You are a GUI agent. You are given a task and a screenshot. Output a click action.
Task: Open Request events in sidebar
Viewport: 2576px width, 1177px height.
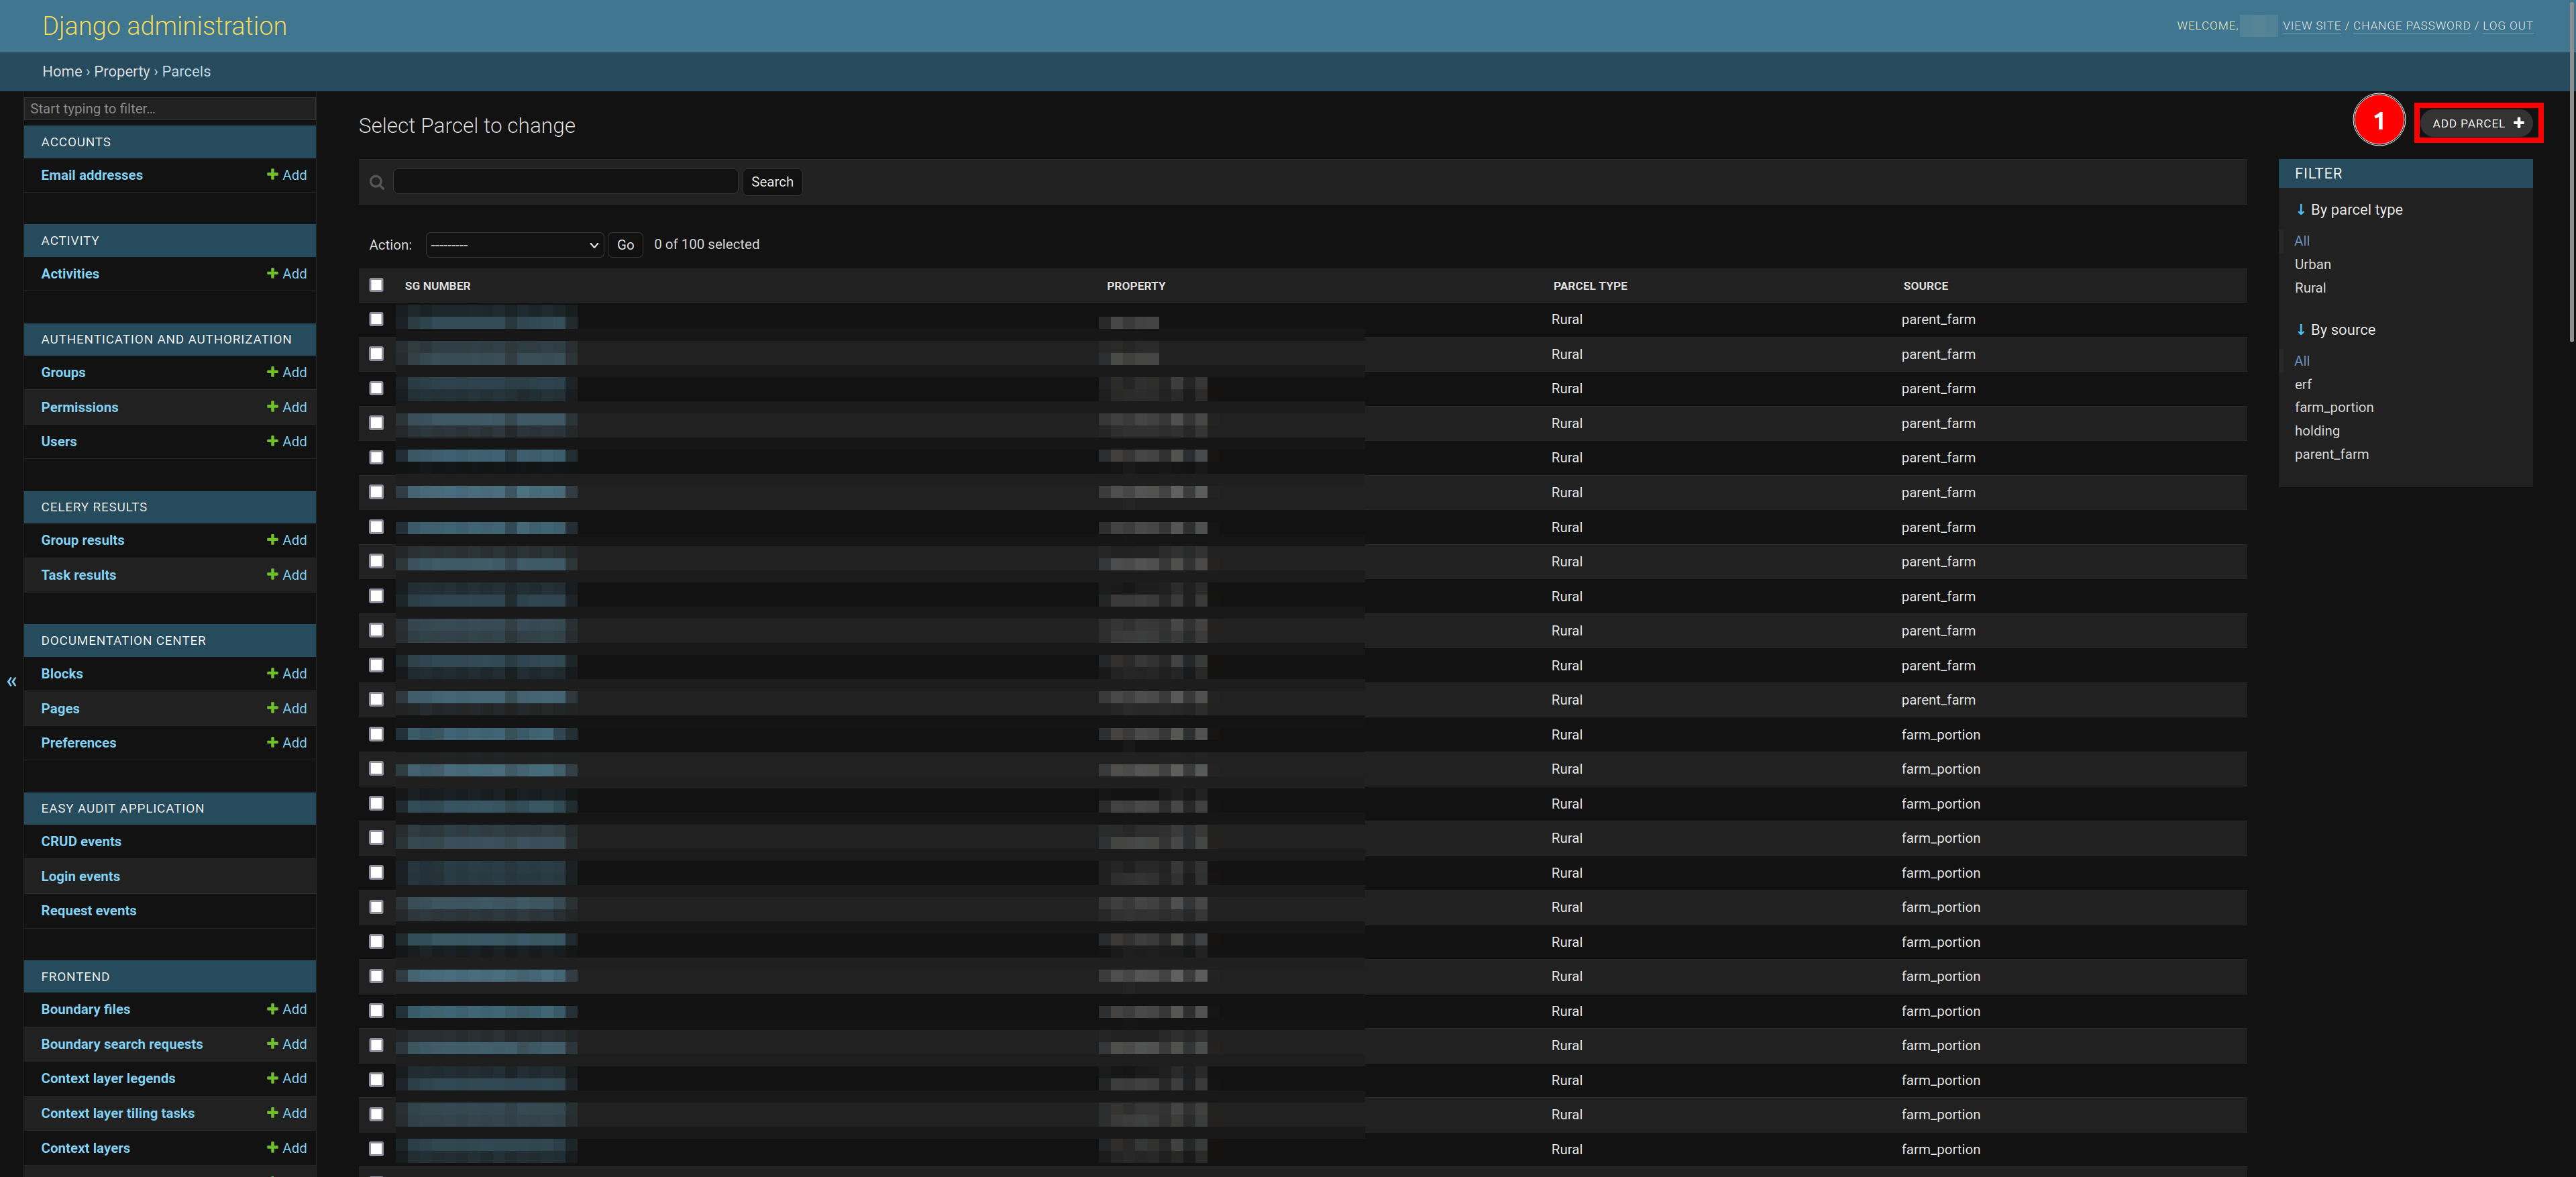(x=88, y=911)
